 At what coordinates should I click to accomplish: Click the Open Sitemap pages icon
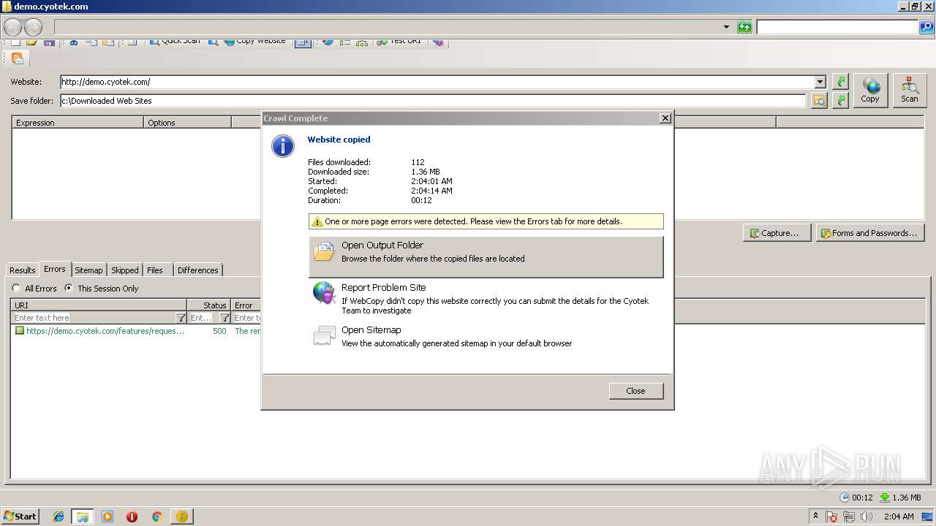[x=324, y=335]
